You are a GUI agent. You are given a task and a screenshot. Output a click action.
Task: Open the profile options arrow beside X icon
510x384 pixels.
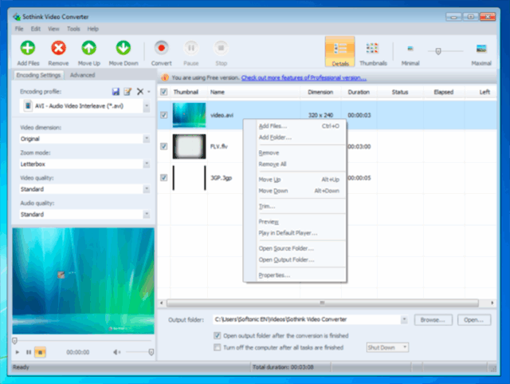click(x=149, y=92)
